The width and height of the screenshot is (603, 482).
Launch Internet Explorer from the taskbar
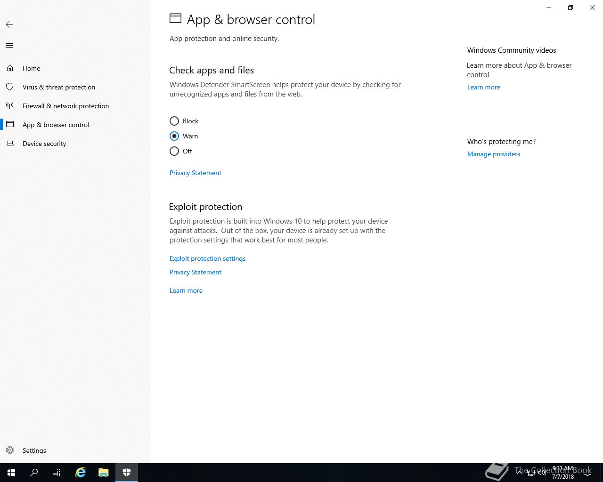click(x=81, y=473)
